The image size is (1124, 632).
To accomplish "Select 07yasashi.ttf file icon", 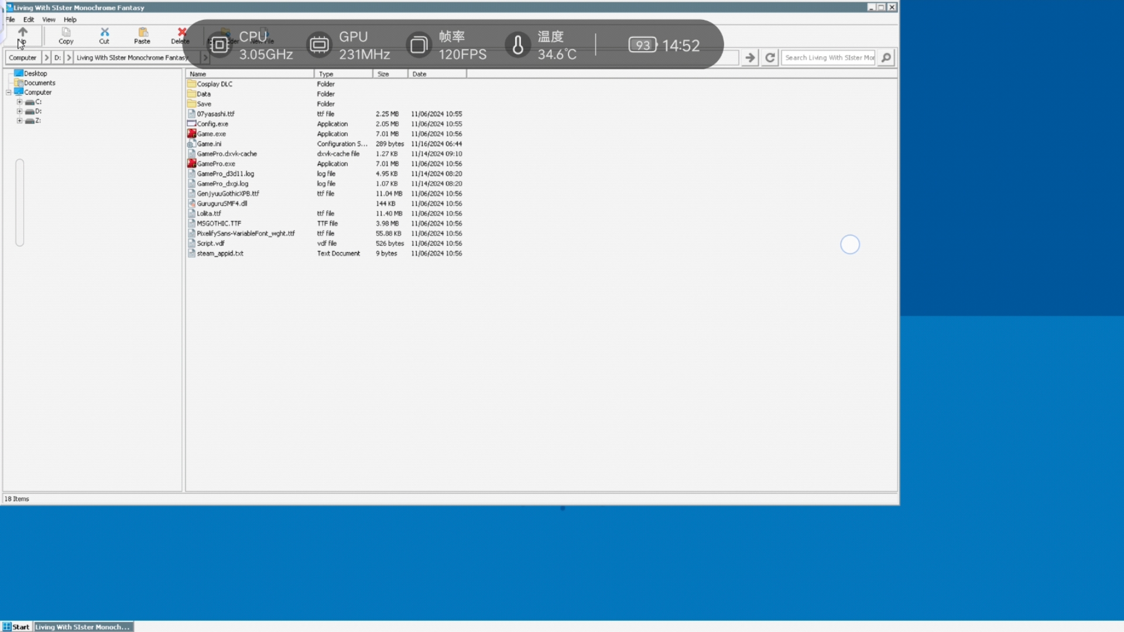I will pyautogui.click(x=191, y=114).
